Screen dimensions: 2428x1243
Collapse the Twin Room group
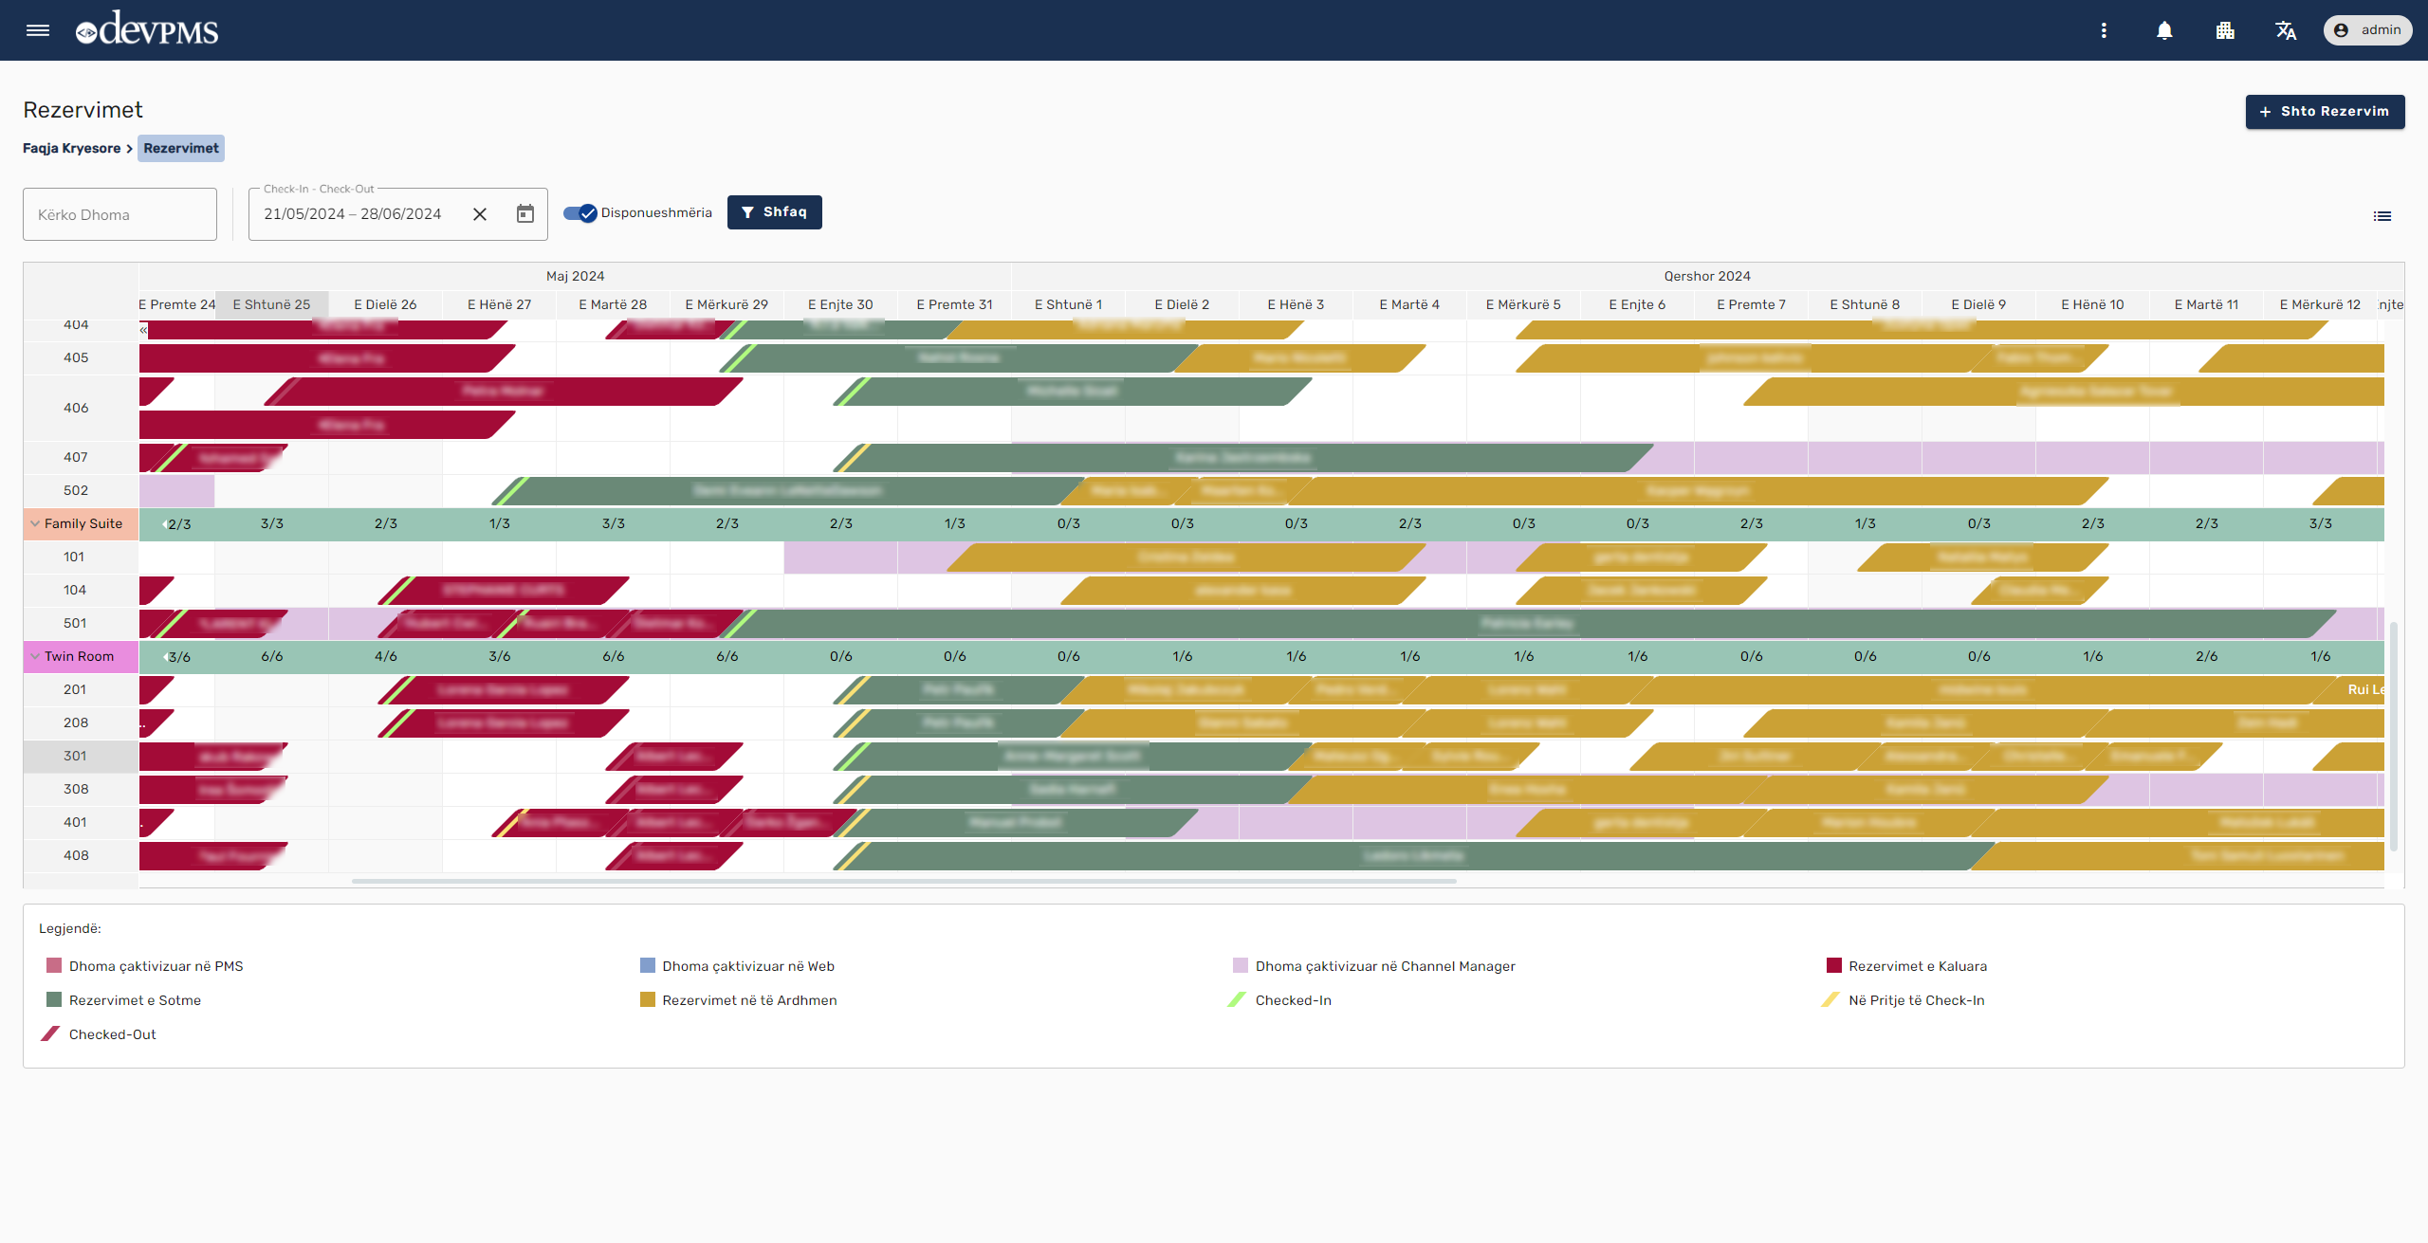(35, 656)
